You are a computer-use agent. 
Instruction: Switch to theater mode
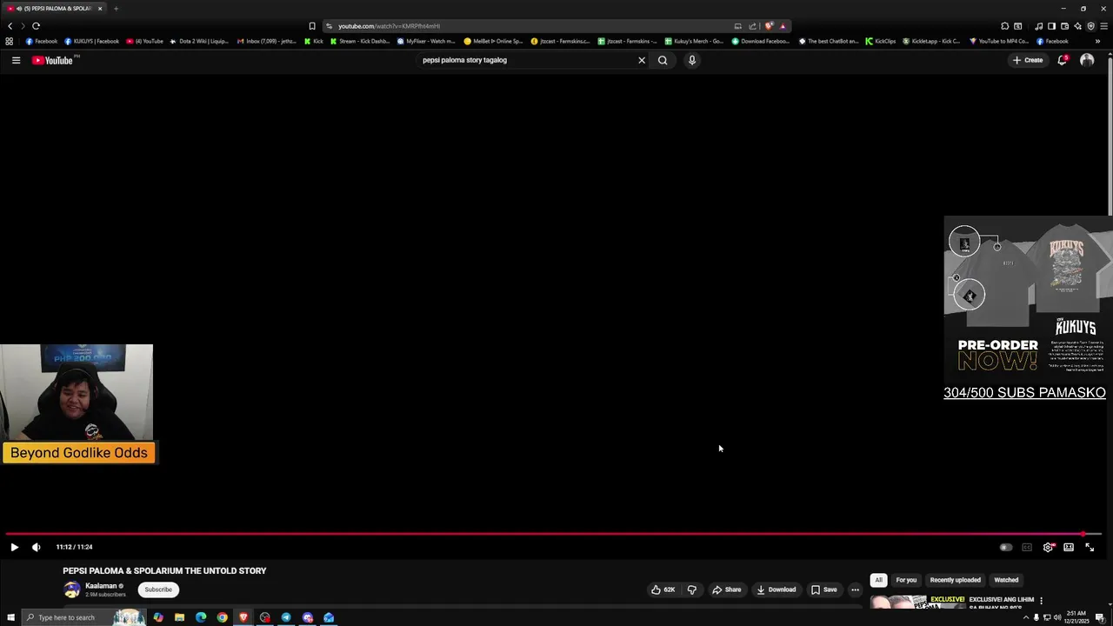click(1069, 547)
